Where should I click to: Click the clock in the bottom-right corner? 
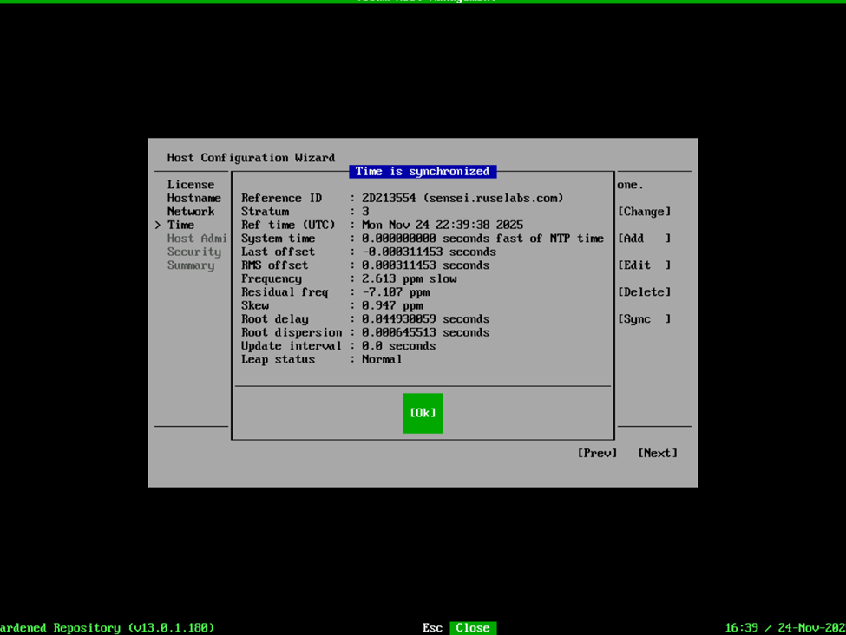coord(784,628)
